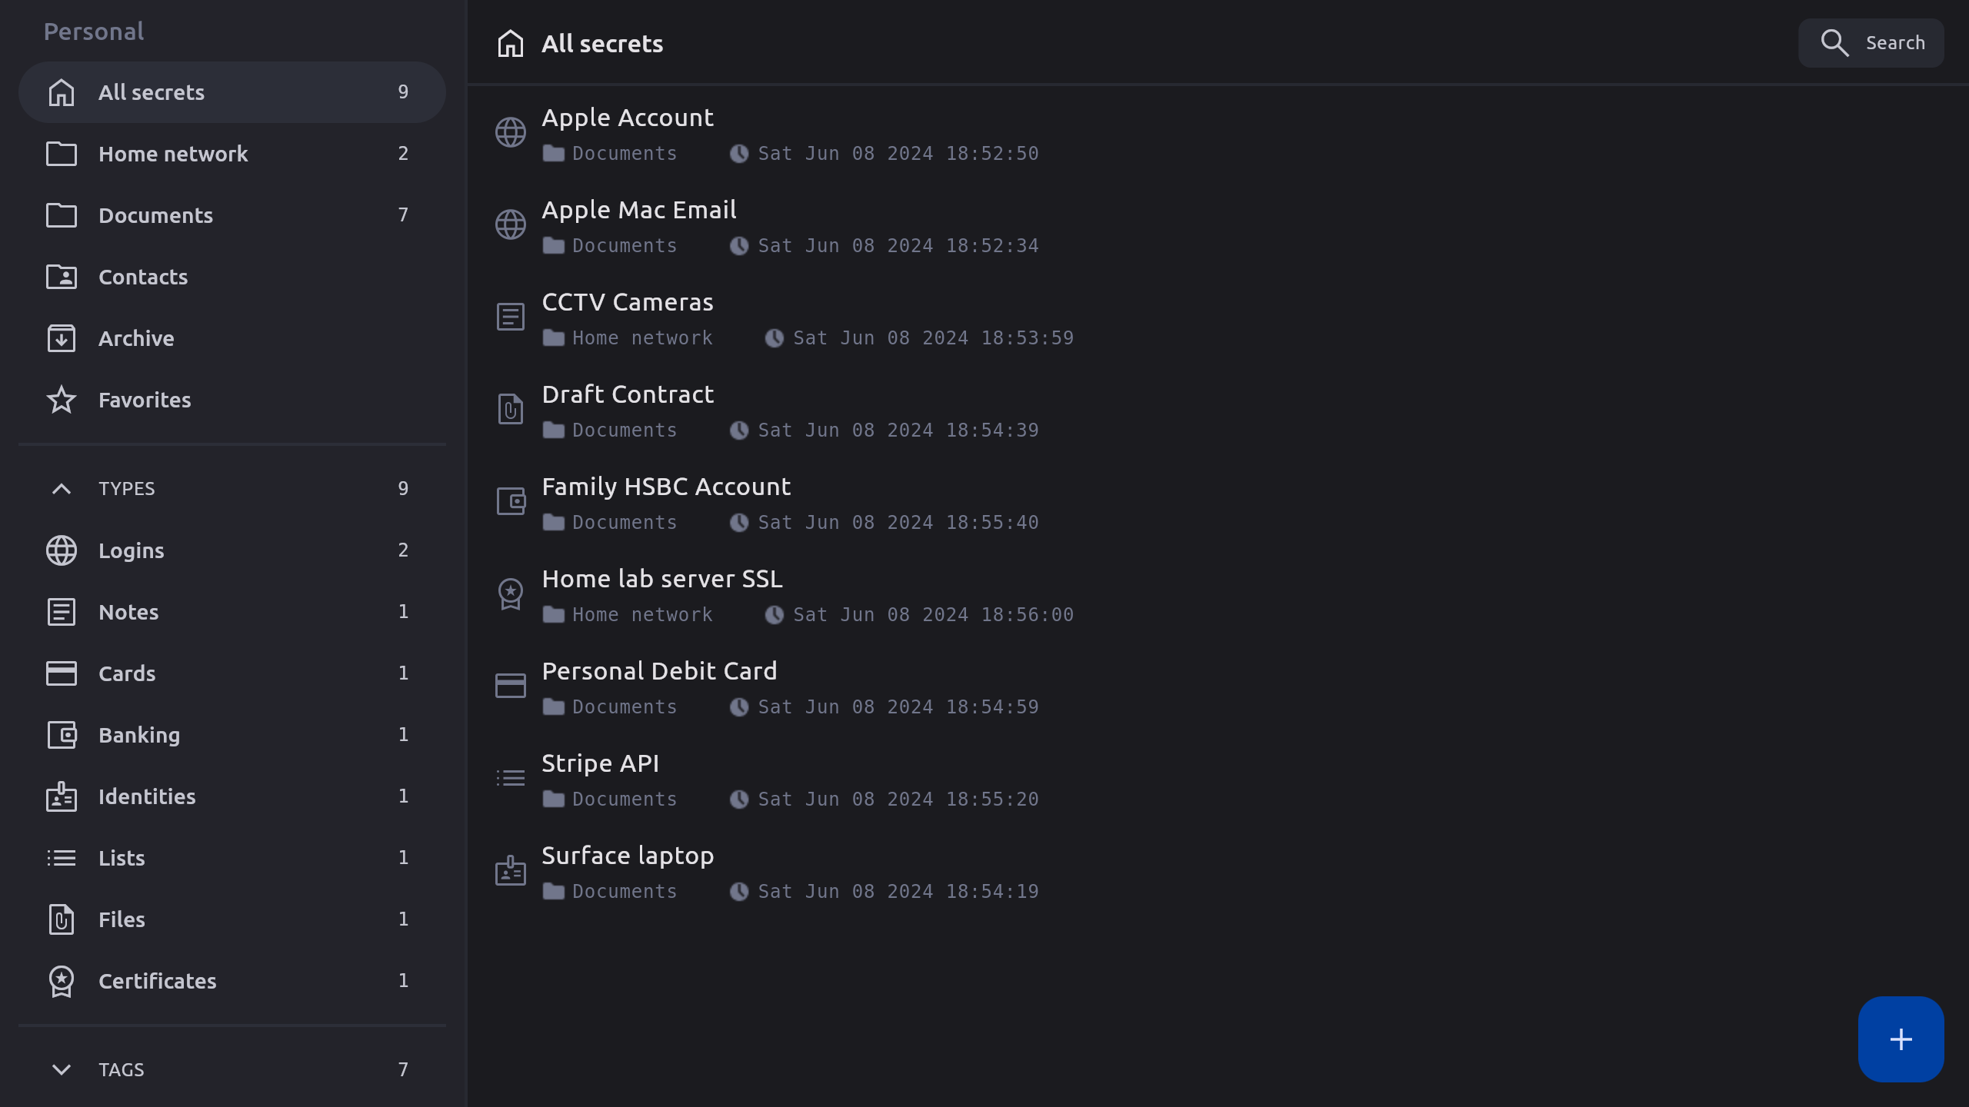Select the Contacts folder icon
The image size is (1969, 1107).
(62, 277)
